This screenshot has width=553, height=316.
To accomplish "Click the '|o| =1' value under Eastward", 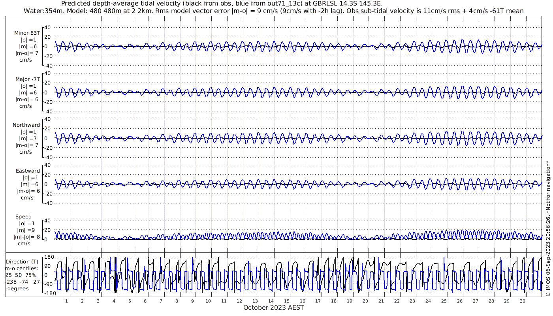I will (x=30, y=178).
